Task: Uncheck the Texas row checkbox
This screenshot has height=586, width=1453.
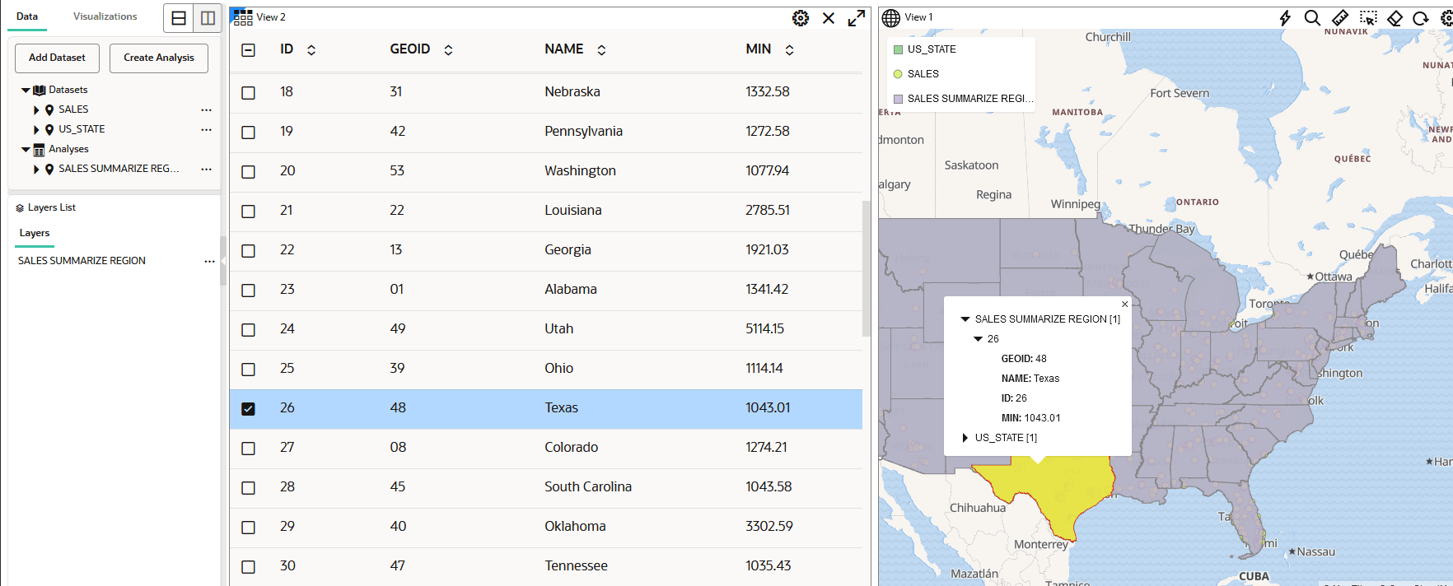Action: click(x=248, y=409)
